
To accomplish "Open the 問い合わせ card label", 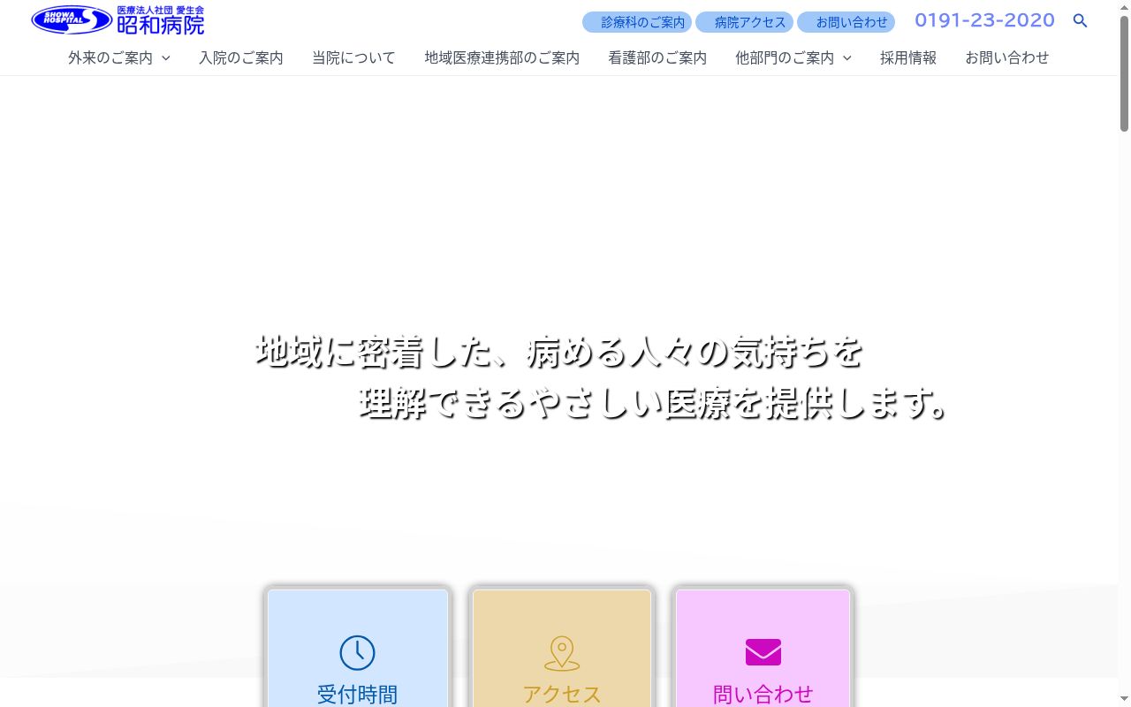I will [x=763, y=695].
